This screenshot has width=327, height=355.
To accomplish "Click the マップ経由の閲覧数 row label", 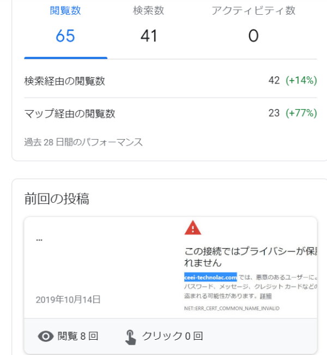I will pos(70,113).
